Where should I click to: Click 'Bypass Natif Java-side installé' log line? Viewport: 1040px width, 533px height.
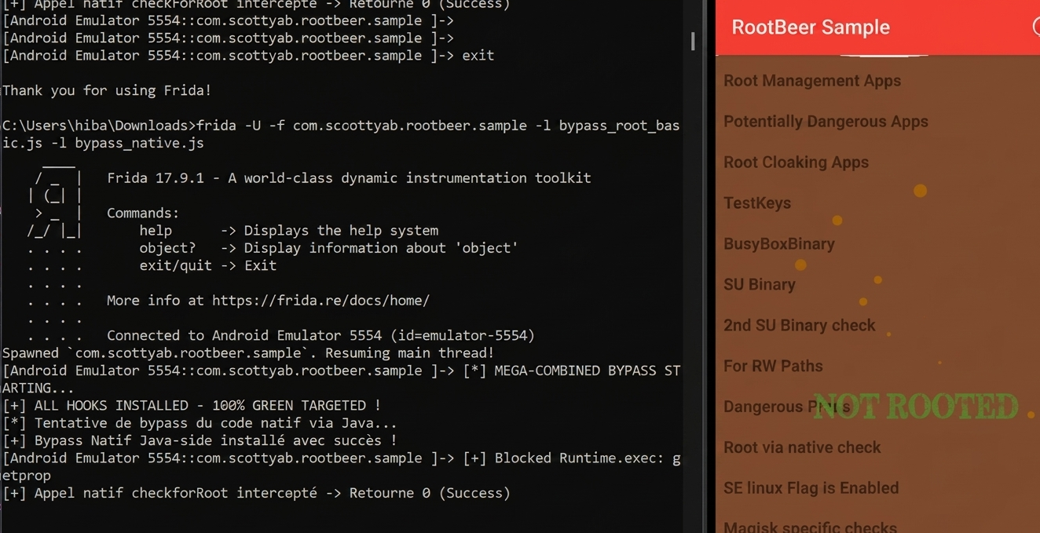tap(200, 440)
